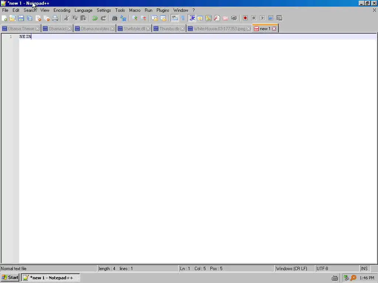
Task: Click the Notepad++ taskbar button
Action: [50, 278]
